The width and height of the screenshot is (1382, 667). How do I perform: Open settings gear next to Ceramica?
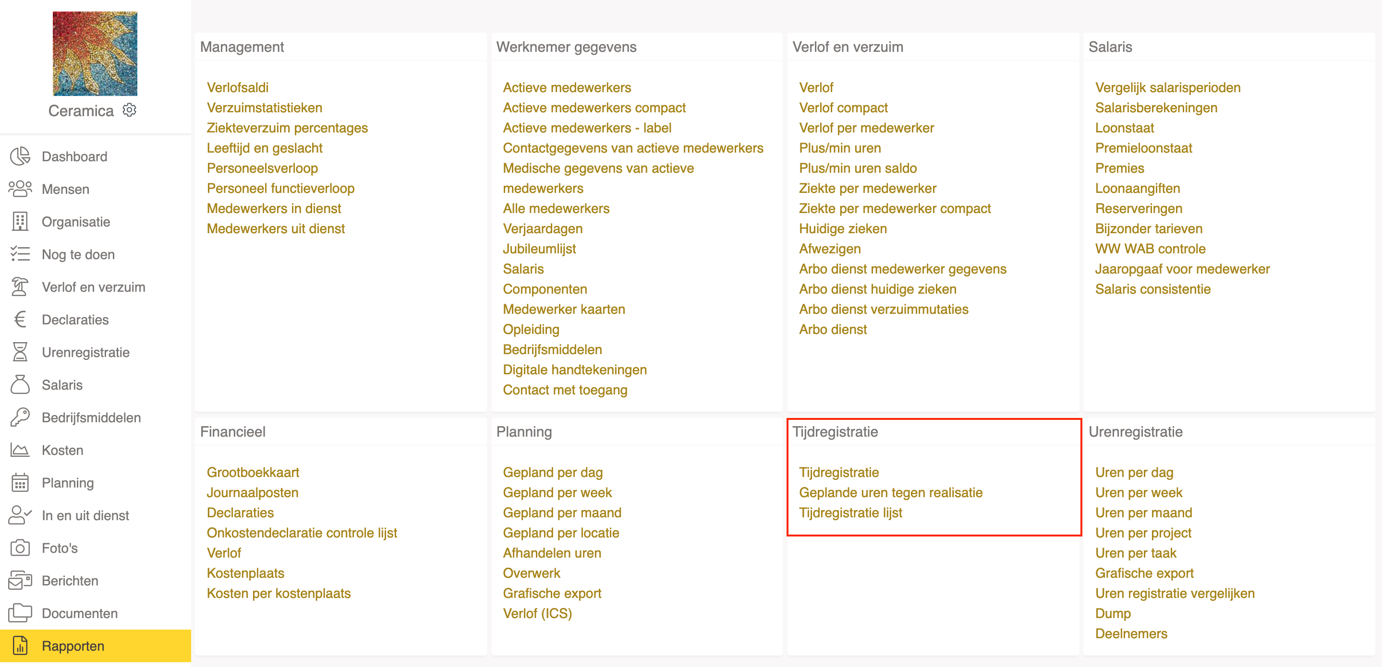click(x=129, y=110)
